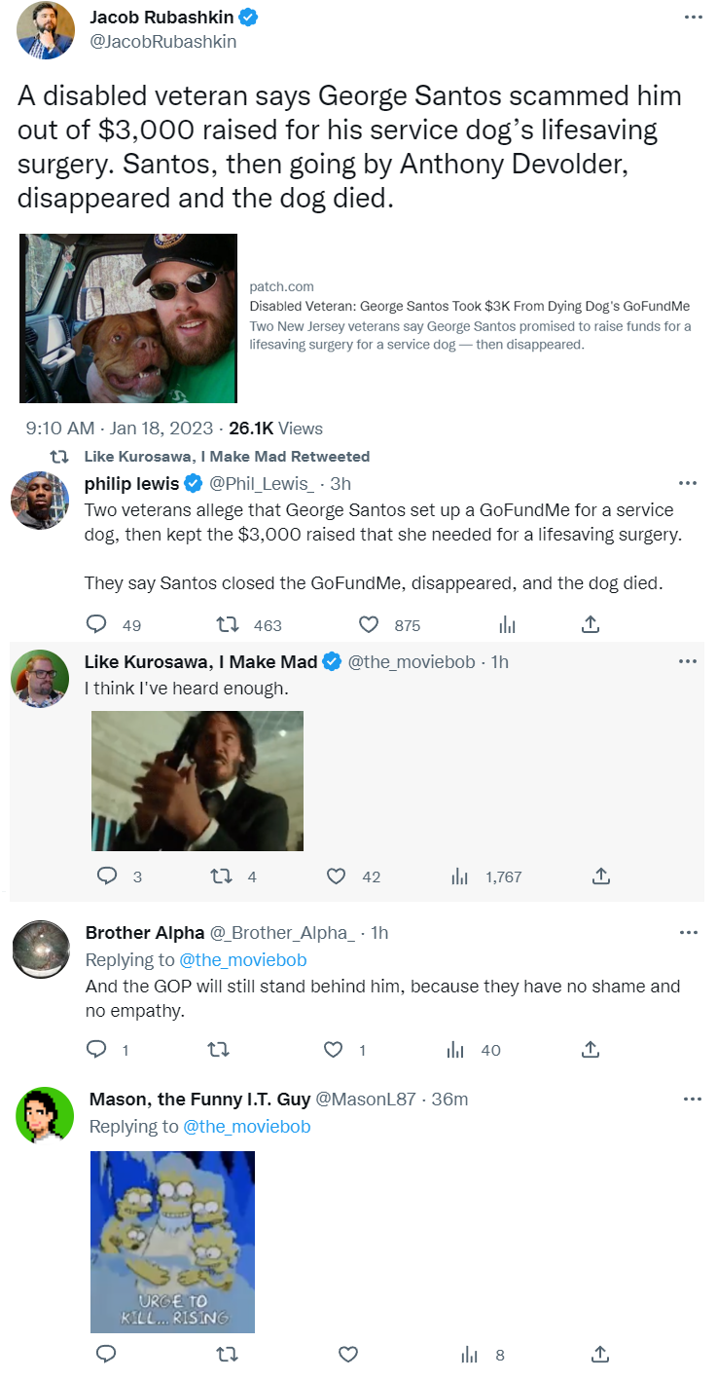Open more options on philip lewis tweet
This screenshot has height=1380, width=717.
click(688, 483)
